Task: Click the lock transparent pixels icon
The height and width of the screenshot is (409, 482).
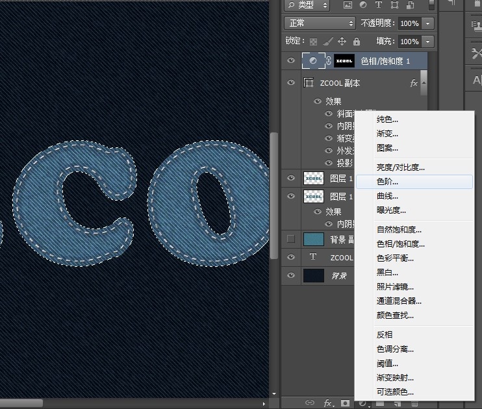Action: [x=314, y=42]
